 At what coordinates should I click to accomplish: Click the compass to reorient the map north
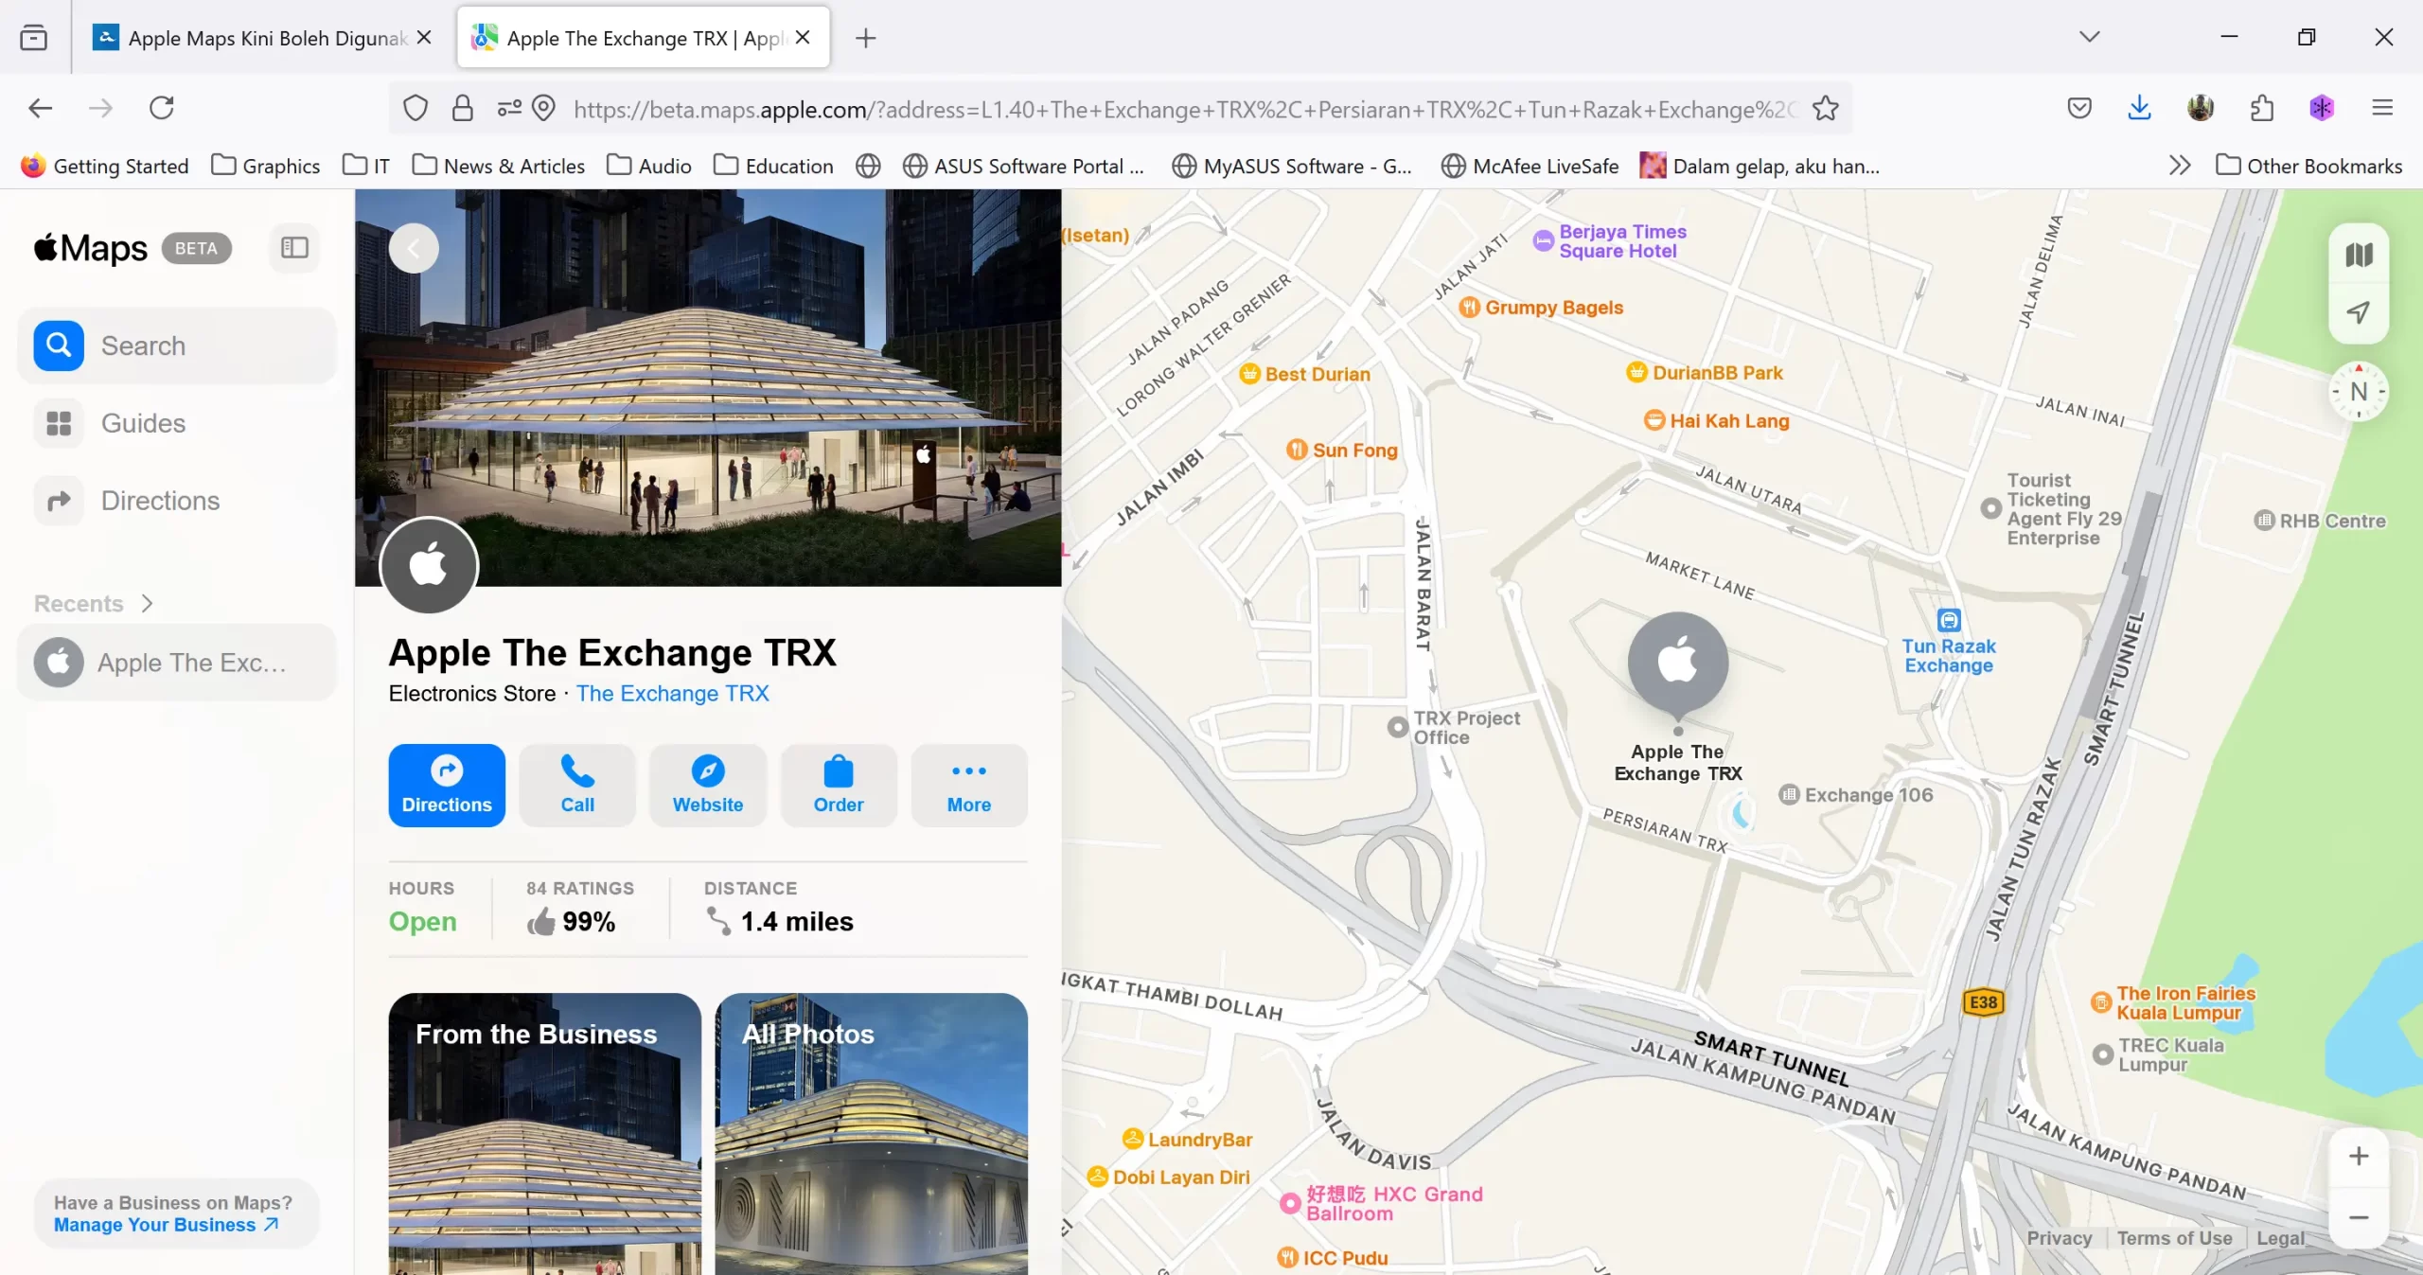2358,391
